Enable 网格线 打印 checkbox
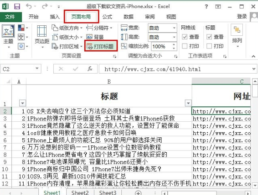Image resolution: width=258 pixels, height=195 pixels. pos(185,46)
